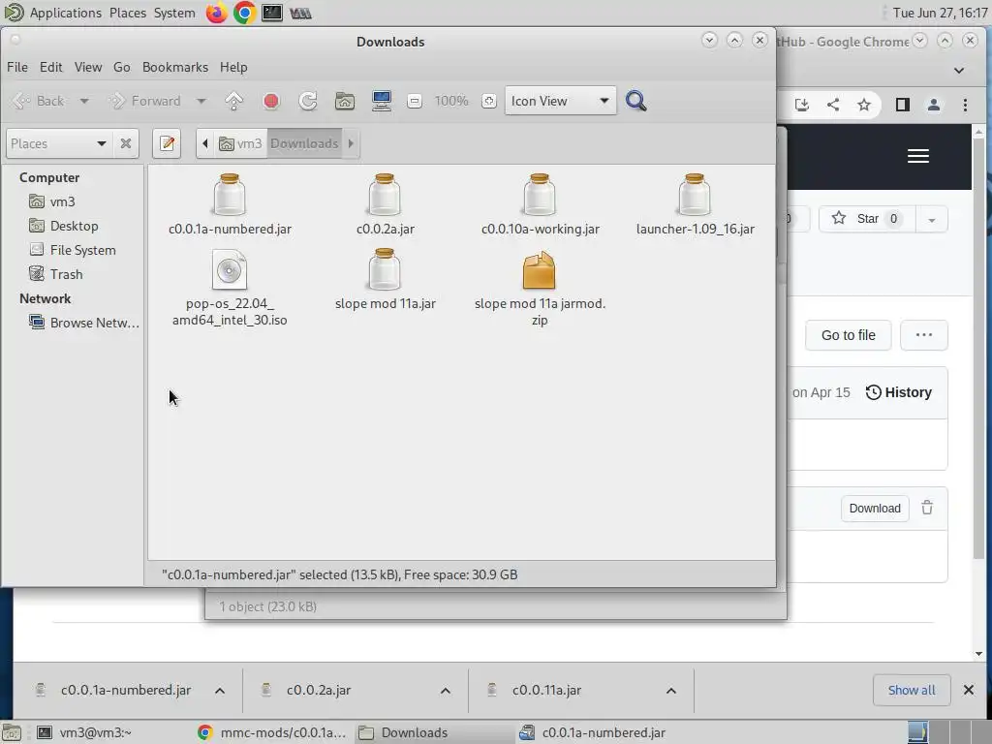
Task: Open vm3 home in Places sidebar
Action: (x=62, y=201)
